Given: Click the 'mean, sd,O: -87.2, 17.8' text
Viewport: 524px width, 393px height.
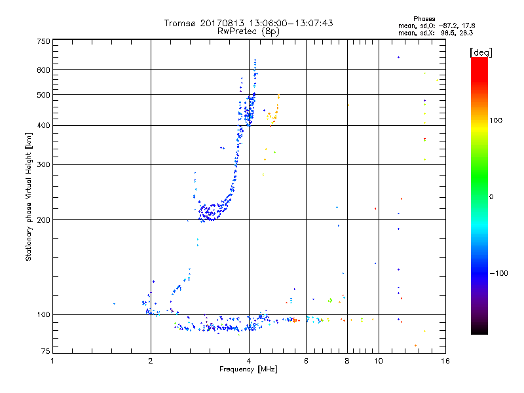Looking at the screenshot, I should pos(436,26).
